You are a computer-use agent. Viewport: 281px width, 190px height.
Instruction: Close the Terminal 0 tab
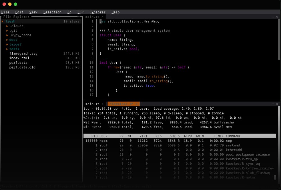click(137, 104)
